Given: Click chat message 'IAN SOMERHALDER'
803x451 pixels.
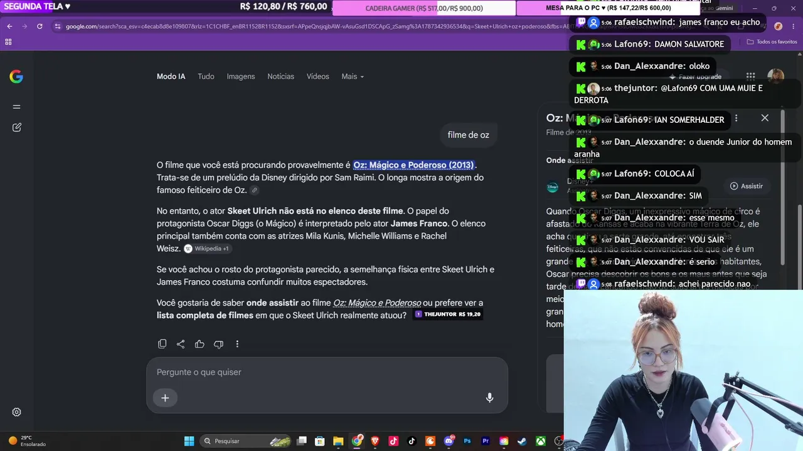Looking at the screenshot, I should pos(689,120).
